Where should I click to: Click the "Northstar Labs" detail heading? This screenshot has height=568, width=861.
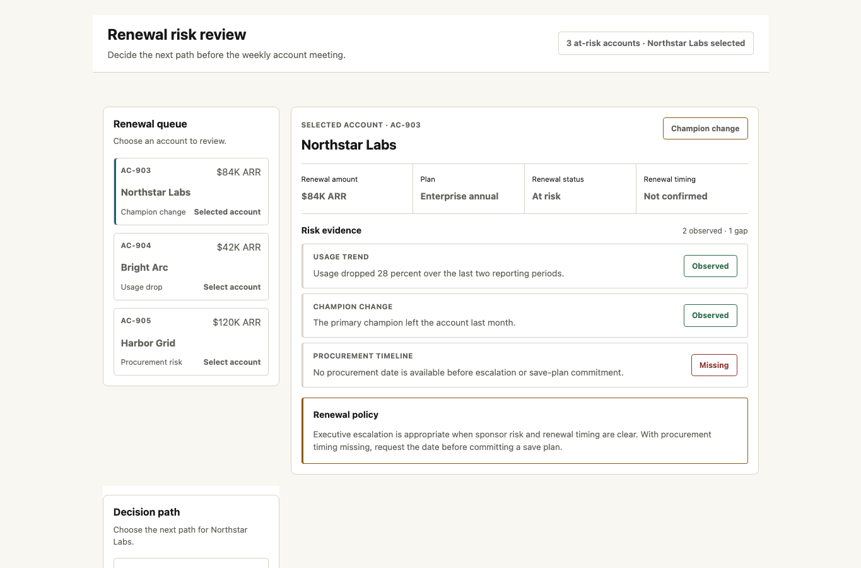click(349, 145)
